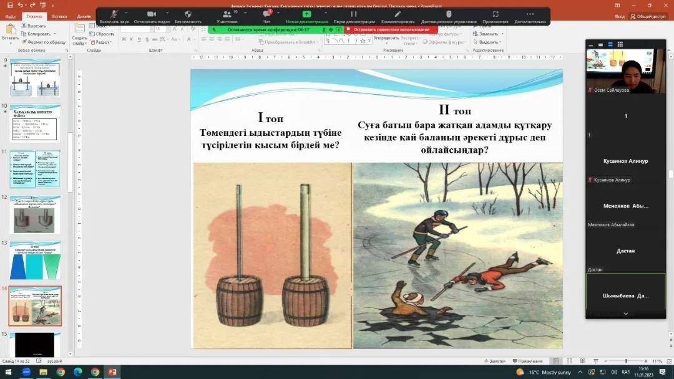Open the Zoom chat (Чат)
Viewport: 674px width, 379px height.
pos(266,16)
